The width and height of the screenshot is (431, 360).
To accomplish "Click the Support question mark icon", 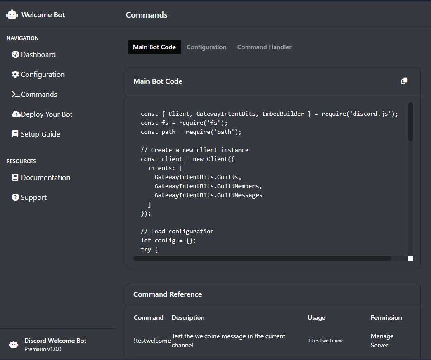I will click(15, 198).
